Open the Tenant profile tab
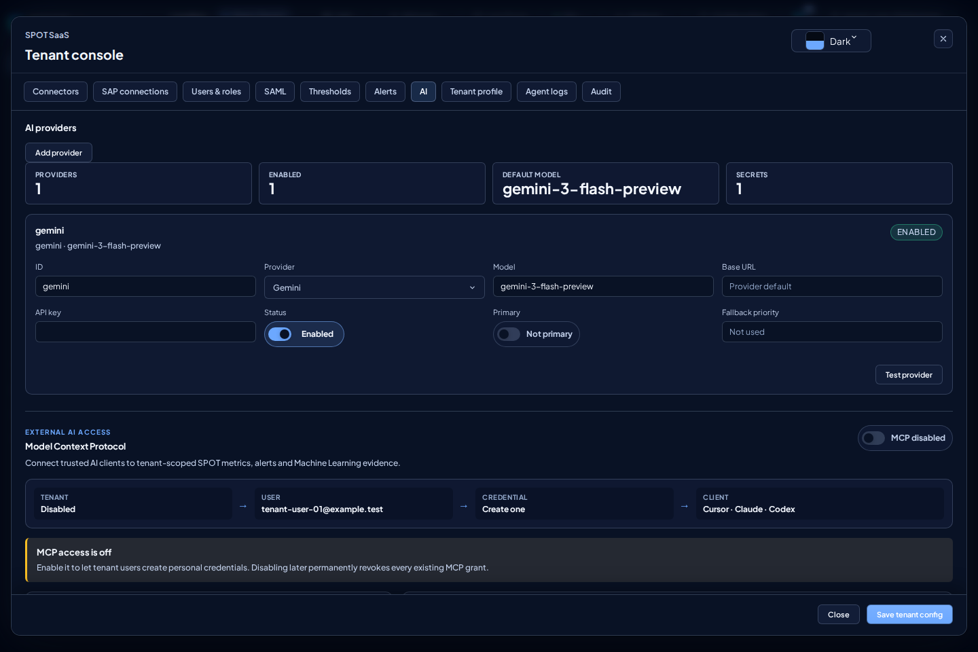The image size is (978, 652). [x=476, y=92]
